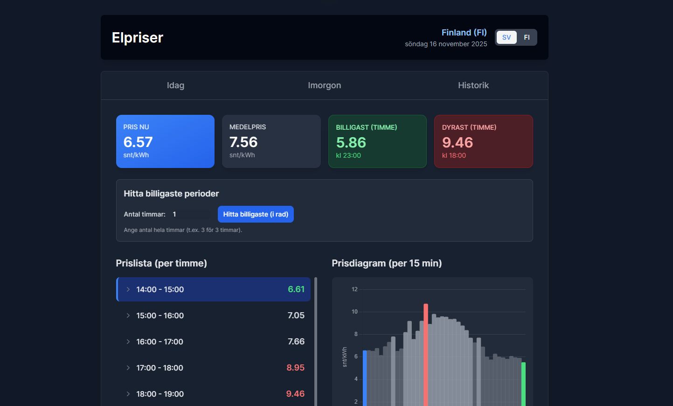Switch language to SV
Image resolution: width=673 pixels, height=406 pixels.
pyautogui.click(x=506, y=37)
